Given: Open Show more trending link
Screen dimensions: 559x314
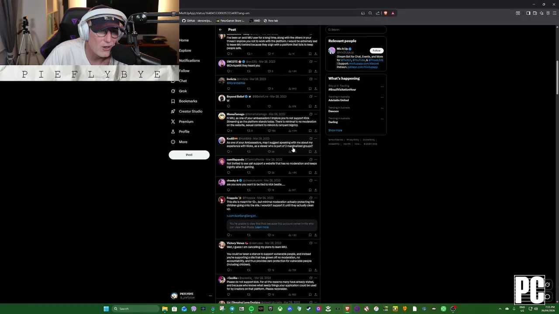Looking at the screenshot, I should [x=335, y=130].
